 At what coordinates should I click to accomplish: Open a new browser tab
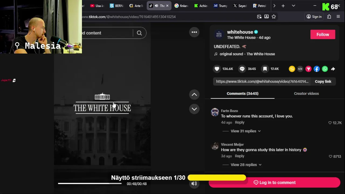pyautogui.click(x=283, y=6)
